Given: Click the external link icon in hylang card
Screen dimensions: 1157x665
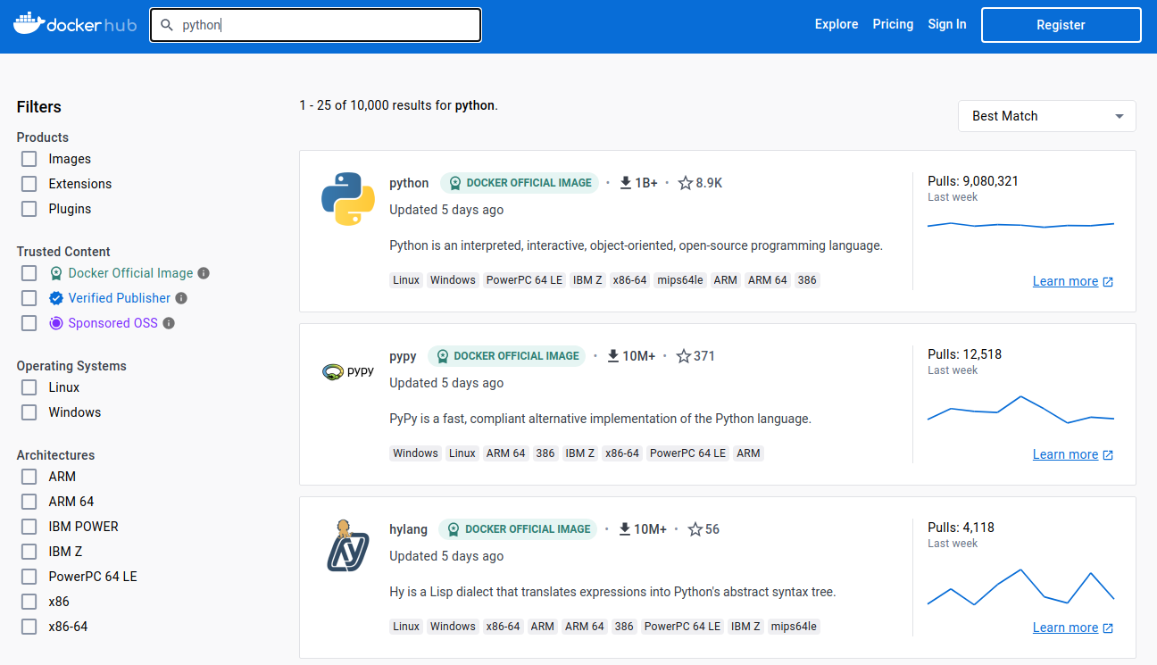Looking at the screenshot, I should click(x=1108, y=628).
